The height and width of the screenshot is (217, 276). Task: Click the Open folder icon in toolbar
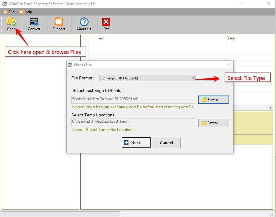tap(11, 22)
